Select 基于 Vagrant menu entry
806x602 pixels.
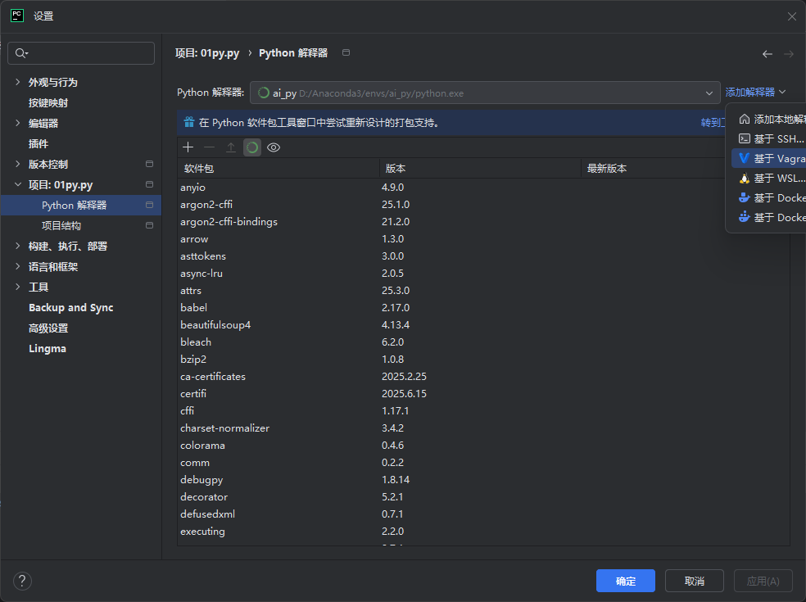(769, 158)
